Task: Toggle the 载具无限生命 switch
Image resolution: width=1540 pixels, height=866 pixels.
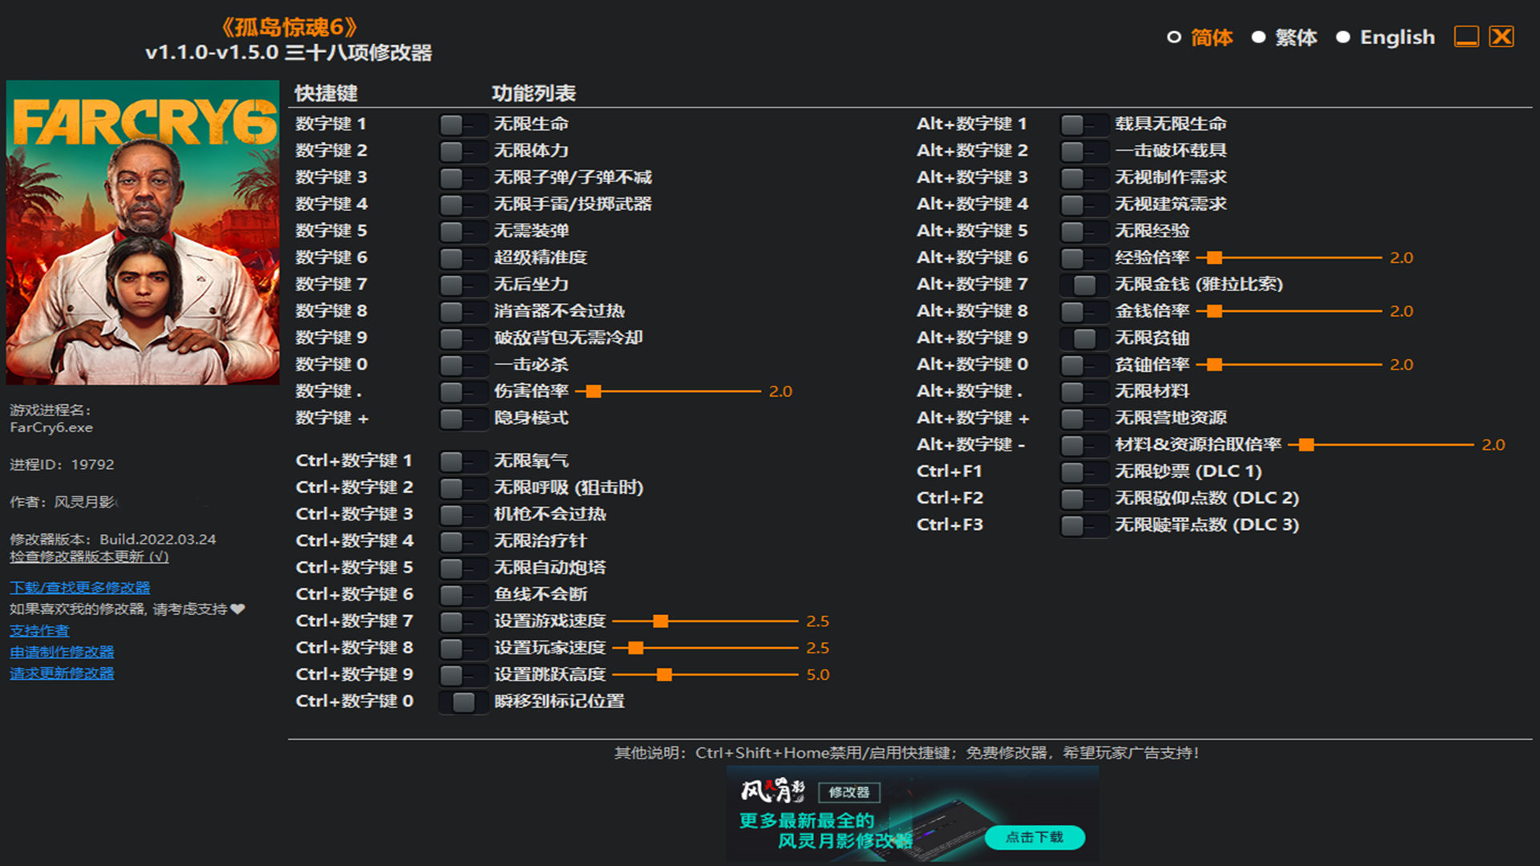Action: coord(1084,123)
